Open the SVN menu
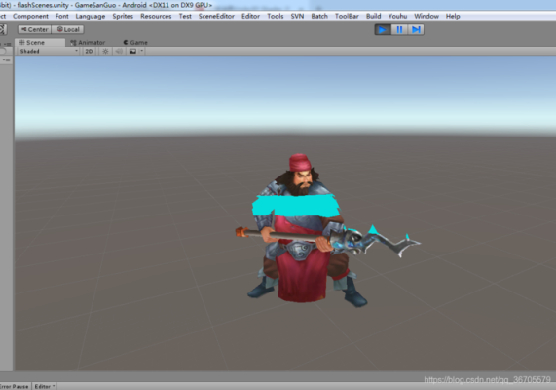 tap(297, 16)
